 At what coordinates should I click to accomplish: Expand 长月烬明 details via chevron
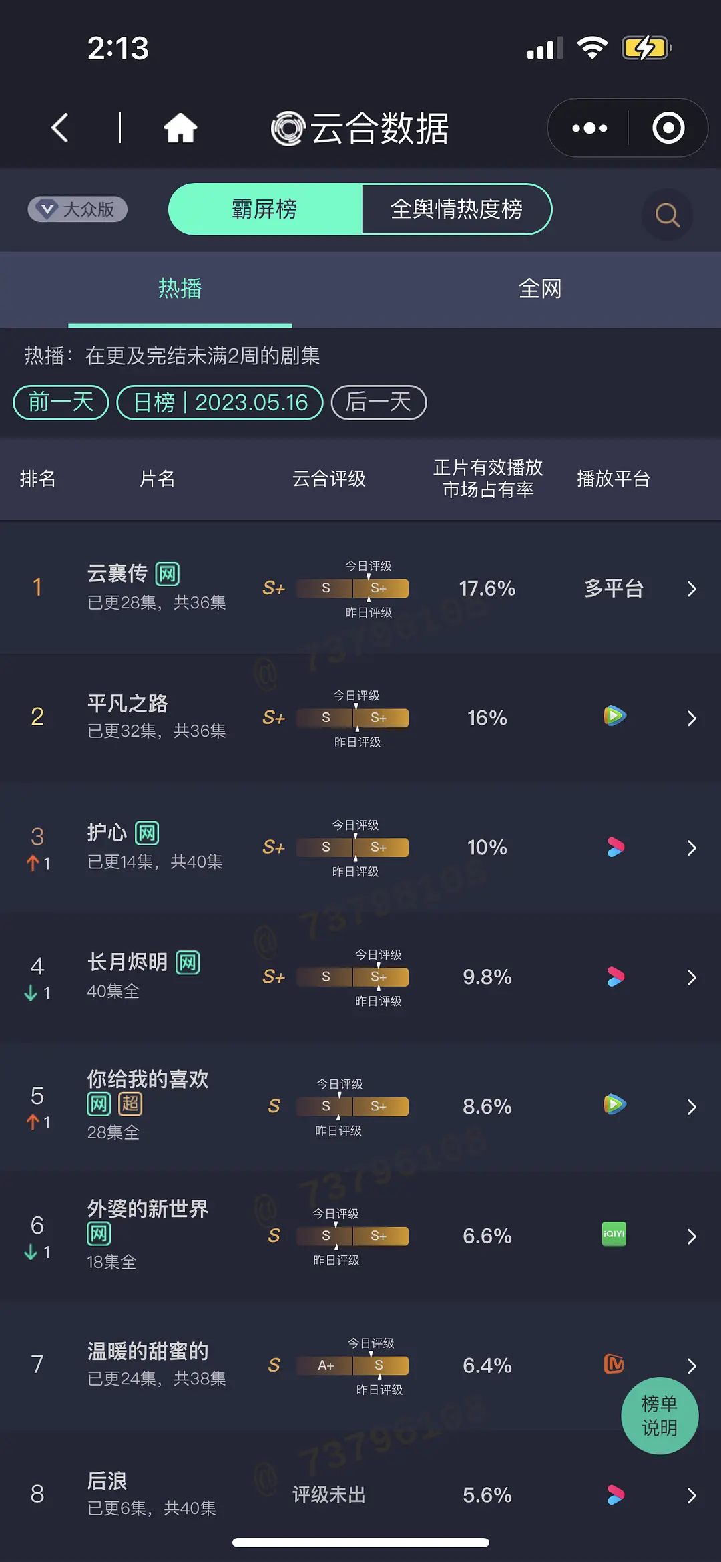coord(692,977)
